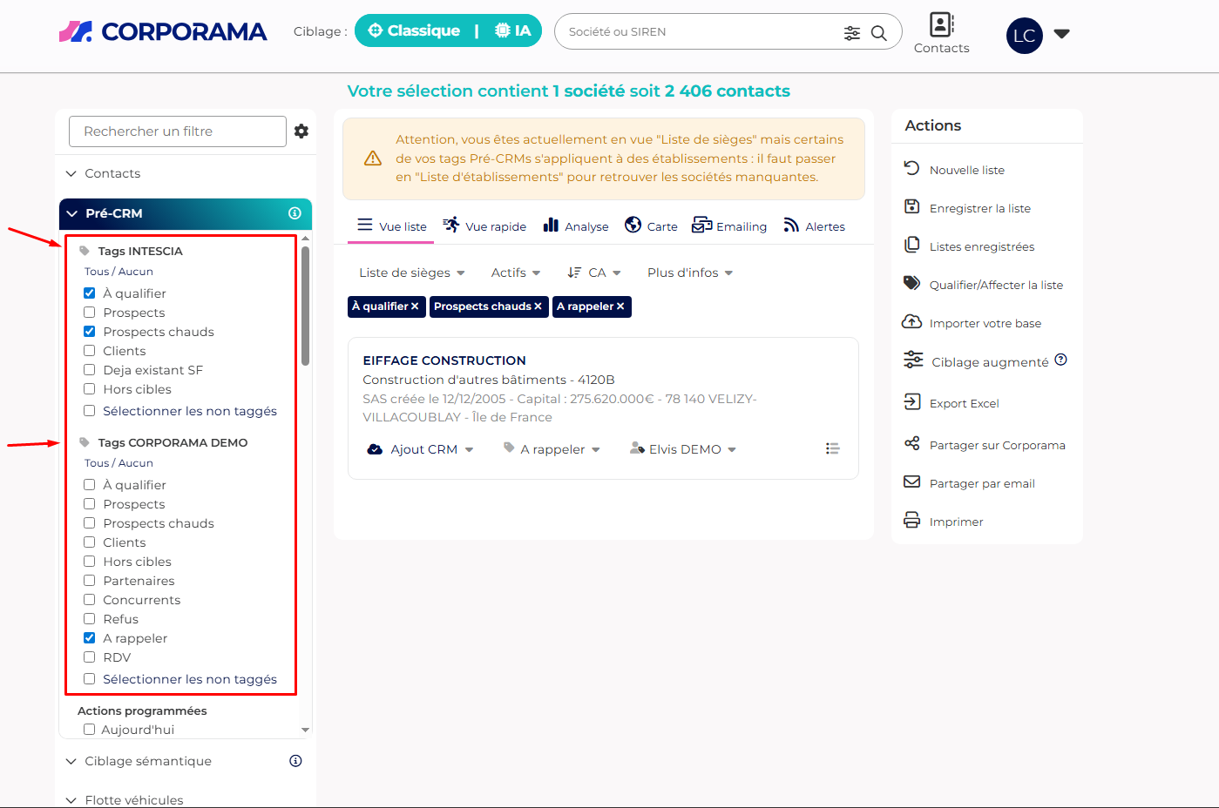The image size is (1219, 808).
Task: Expand the Plus d'infos dropdown
Action: coord(689,273)
